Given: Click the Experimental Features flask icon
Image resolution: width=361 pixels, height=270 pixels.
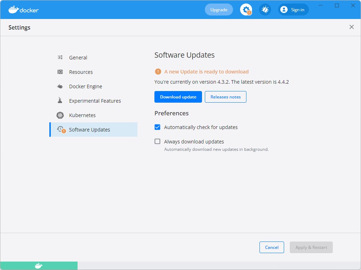Looking at the screenshot, I should coord(60,101).
